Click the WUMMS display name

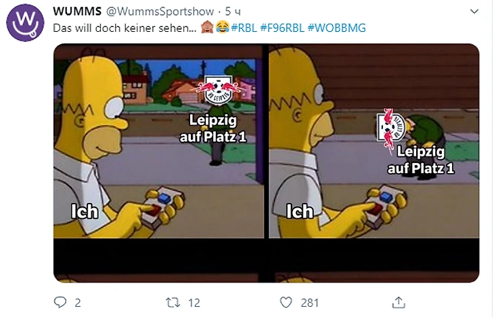pos(77,11)
